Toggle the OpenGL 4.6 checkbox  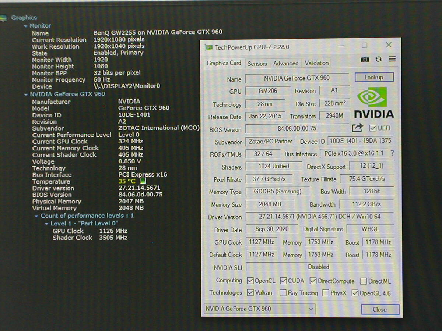click(355, 293)
